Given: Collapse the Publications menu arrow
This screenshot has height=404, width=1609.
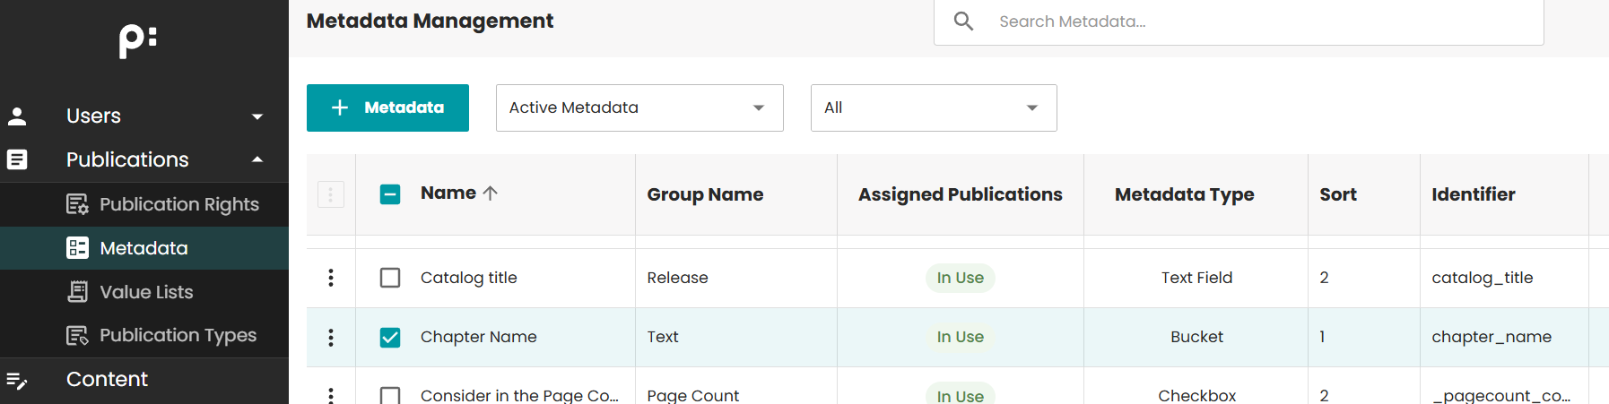Looking at the screenshot, I should click(x=257, y=159).
